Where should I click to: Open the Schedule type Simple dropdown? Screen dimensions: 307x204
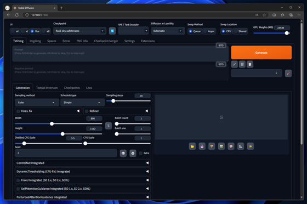coord(82,103)
